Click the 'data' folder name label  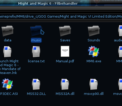click(8, 40)
